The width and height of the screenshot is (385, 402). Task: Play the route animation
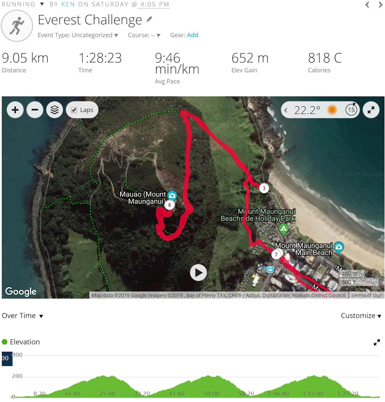(199, 273)
